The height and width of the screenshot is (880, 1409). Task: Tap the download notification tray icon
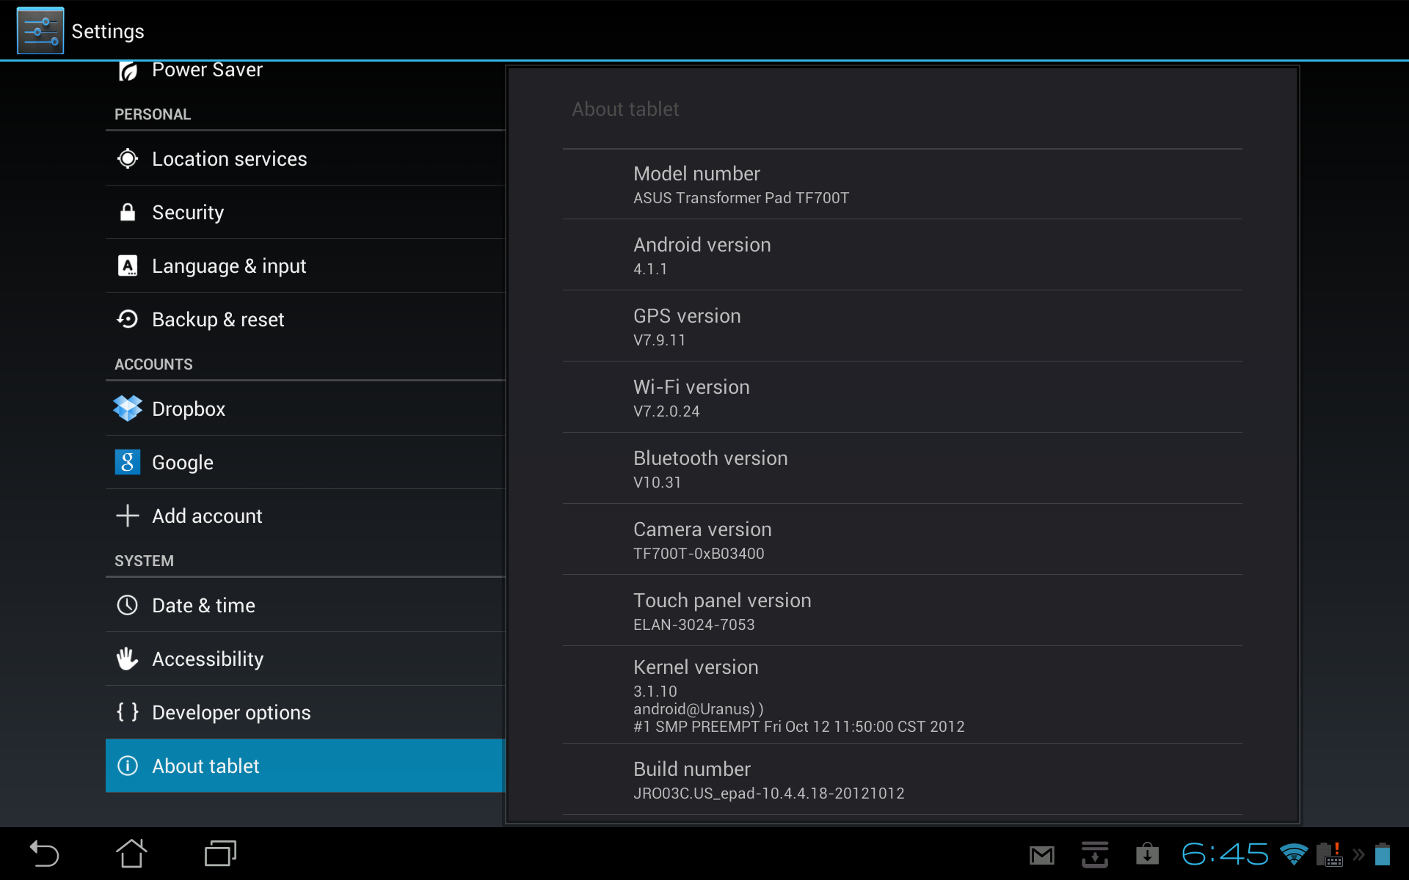point(1094,854)
